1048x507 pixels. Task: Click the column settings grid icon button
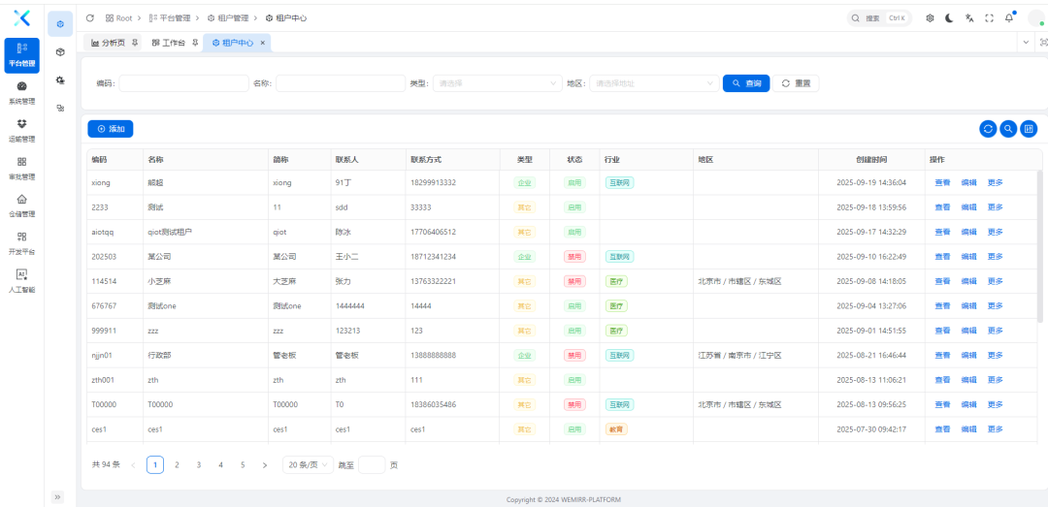1029,128
